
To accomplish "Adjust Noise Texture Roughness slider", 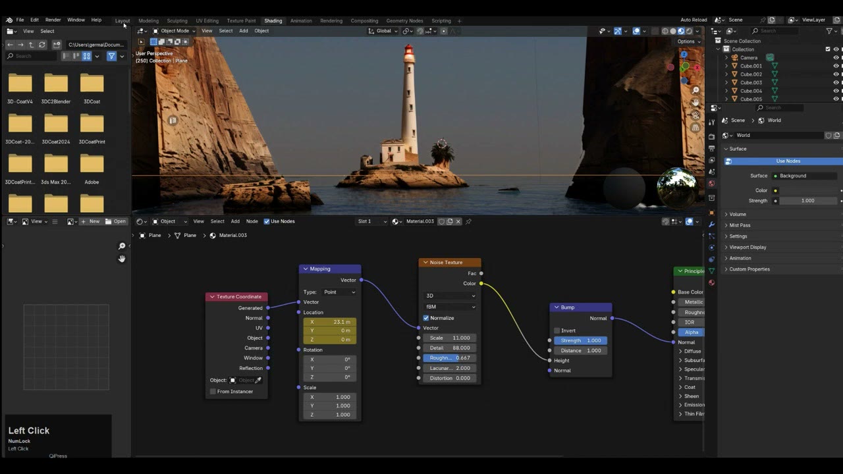I will [x=450, y=358].
